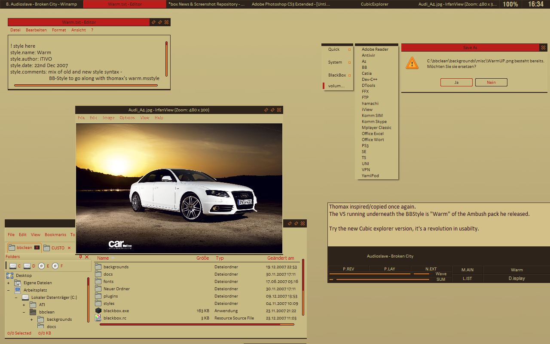Click the L.IST button in player
Image resolution: width=550 pixels, height=344 pixels.
(467, 279)
